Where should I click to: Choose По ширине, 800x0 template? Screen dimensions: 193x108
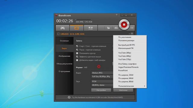click(x=130, y=82)
